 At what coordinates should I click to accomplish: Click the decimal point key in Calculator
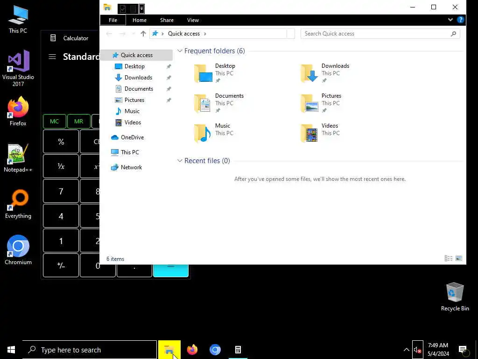(134, 271)
